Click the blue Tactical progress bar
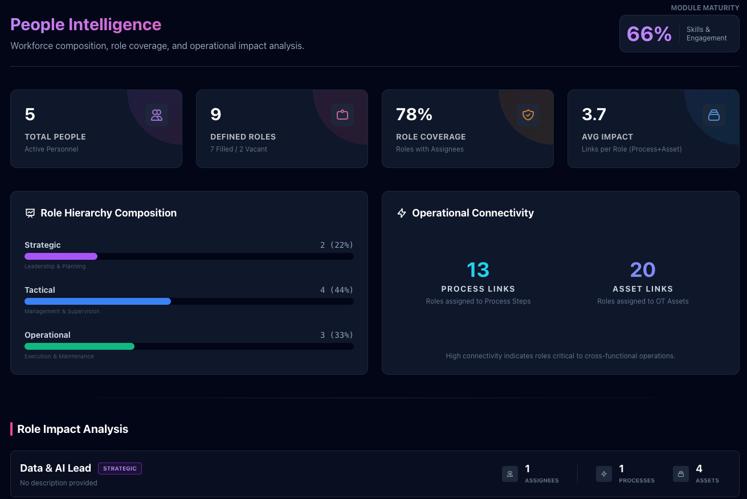This screenshot has height=499, width=747. [x=97, y=301]
